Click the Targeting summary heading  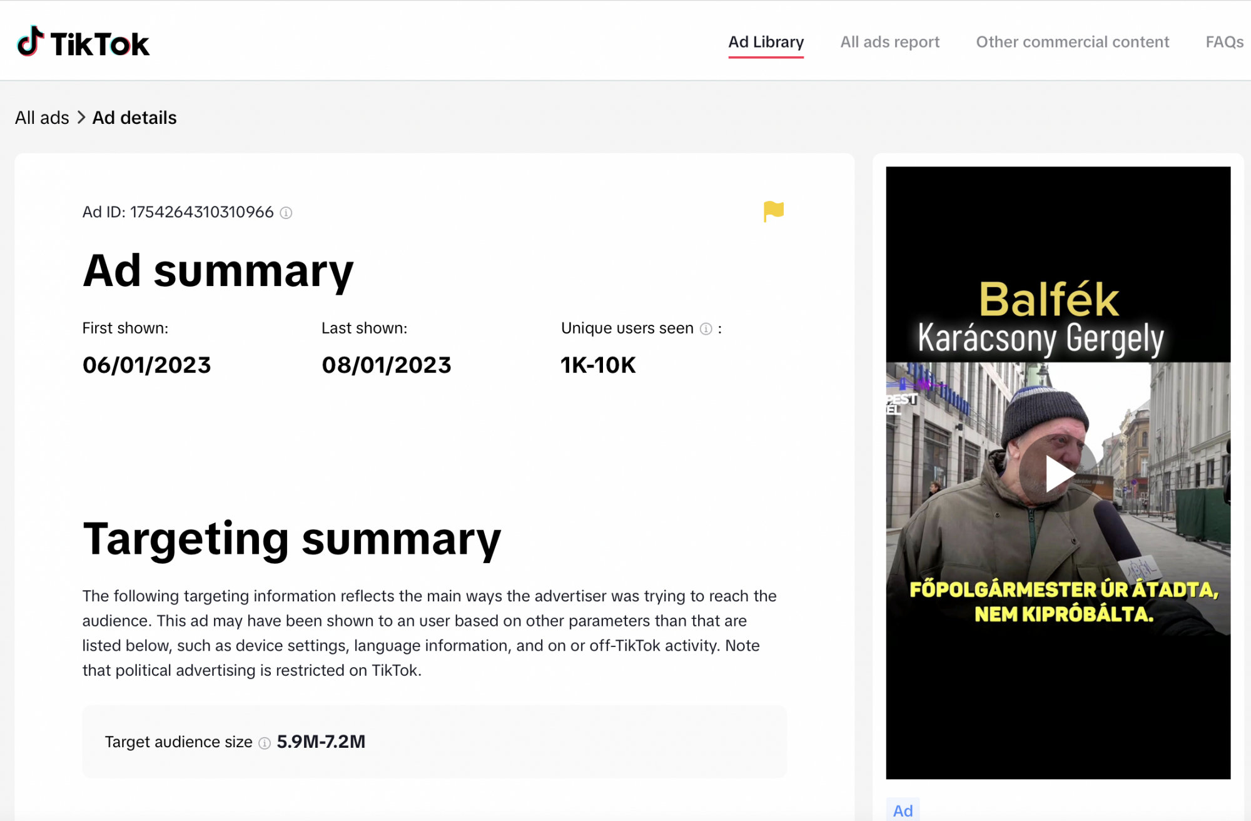(291, 539)
